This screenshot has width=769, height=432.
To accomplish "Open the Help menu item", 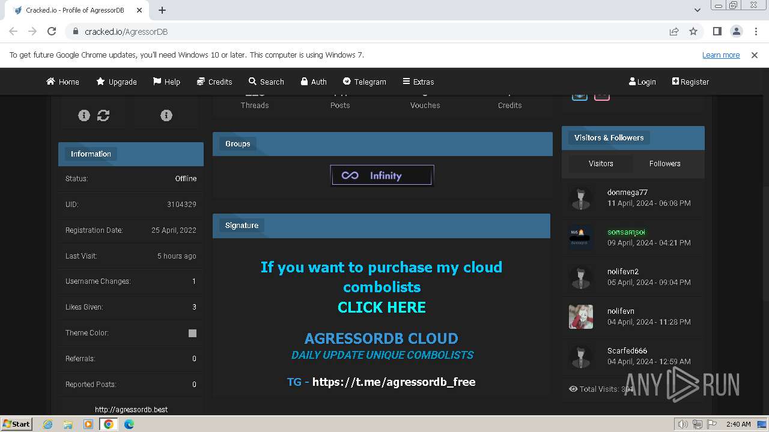I will (x=166, y=82).
